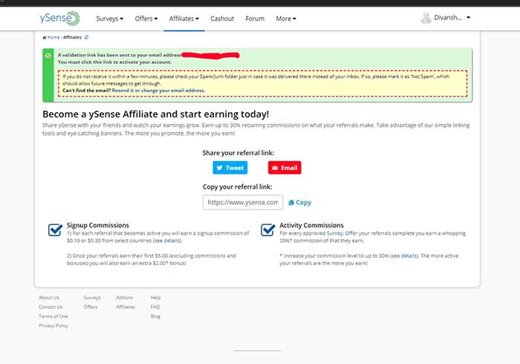Open Blog footer link

point(155,316)
